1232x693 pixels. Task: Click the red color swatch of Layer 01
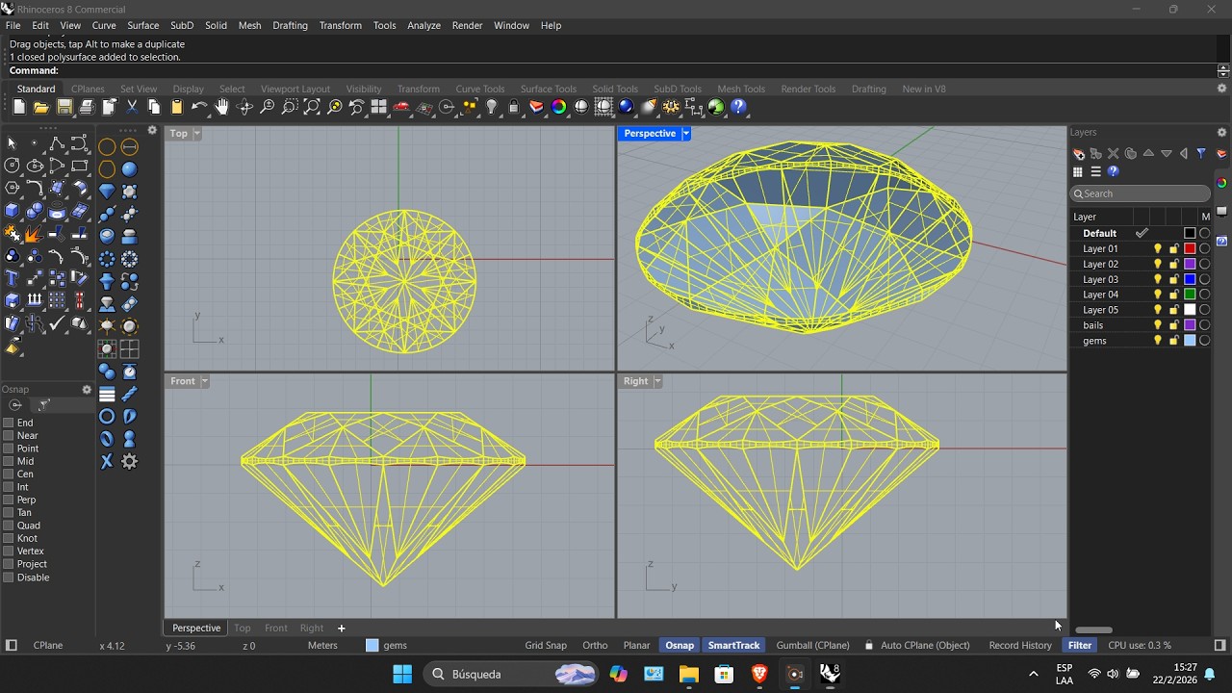click(1190, 248)
